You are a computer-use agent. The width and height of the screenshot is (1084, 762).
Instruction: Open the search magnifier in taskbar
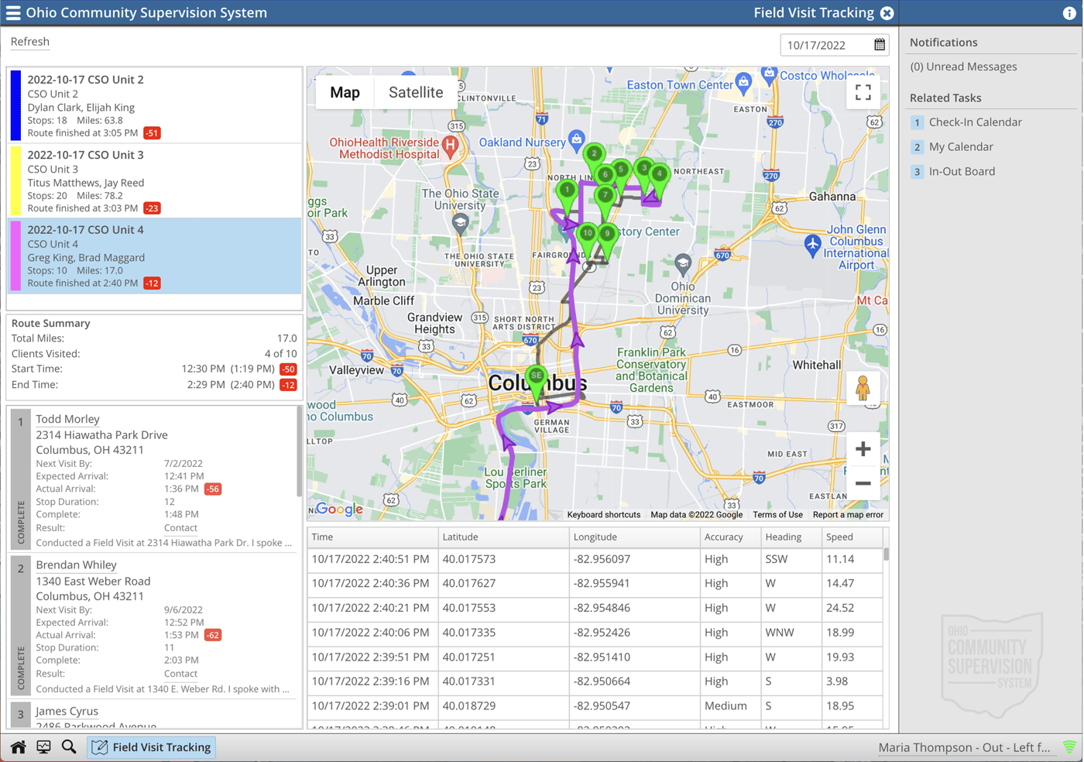pyautogui.click(x=69, y=747)
